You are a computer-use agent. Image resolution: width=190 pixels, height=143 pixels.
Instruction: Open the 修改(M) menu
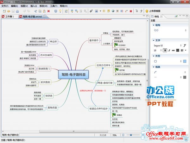[x=43, y=6]
